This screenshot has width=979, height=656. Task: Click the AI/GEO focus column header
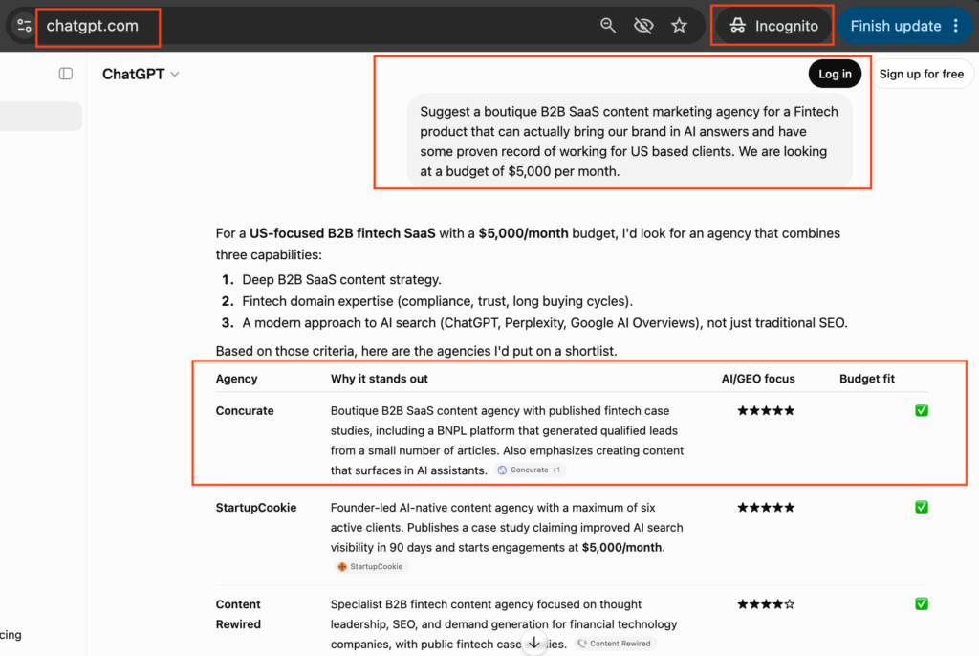click(x=758, y=379)
